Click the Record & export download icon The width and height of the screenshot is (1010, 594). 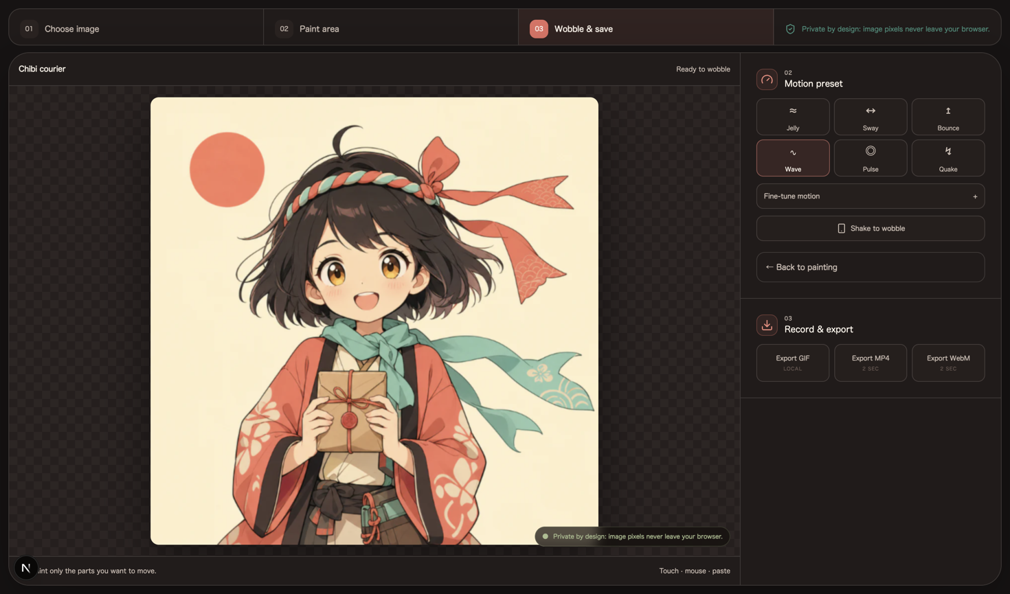click(x=767, y=325)
